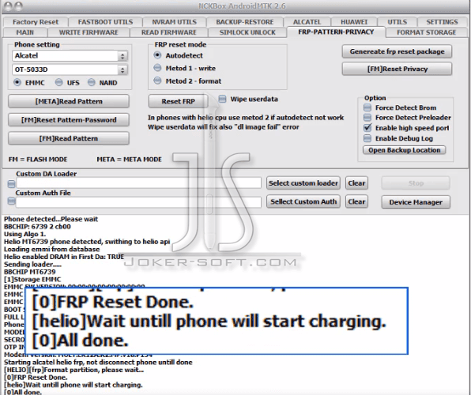
Task: Open the HUAWEI tab
Action: (354, 22)
